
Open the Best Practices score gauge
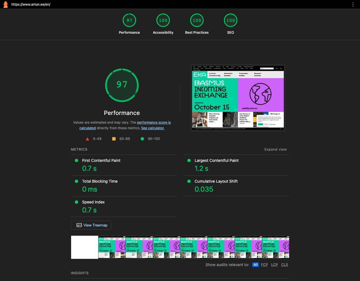pos(197,24)
